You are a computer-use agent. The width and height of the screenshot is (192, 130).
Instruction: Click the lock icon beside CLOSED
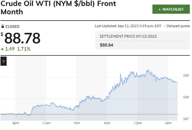2,27
